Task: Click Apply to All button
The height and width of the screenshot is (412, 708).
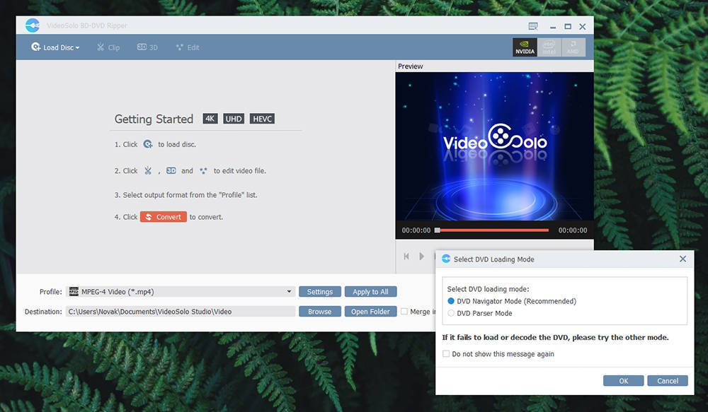Action: click(370, 292)
